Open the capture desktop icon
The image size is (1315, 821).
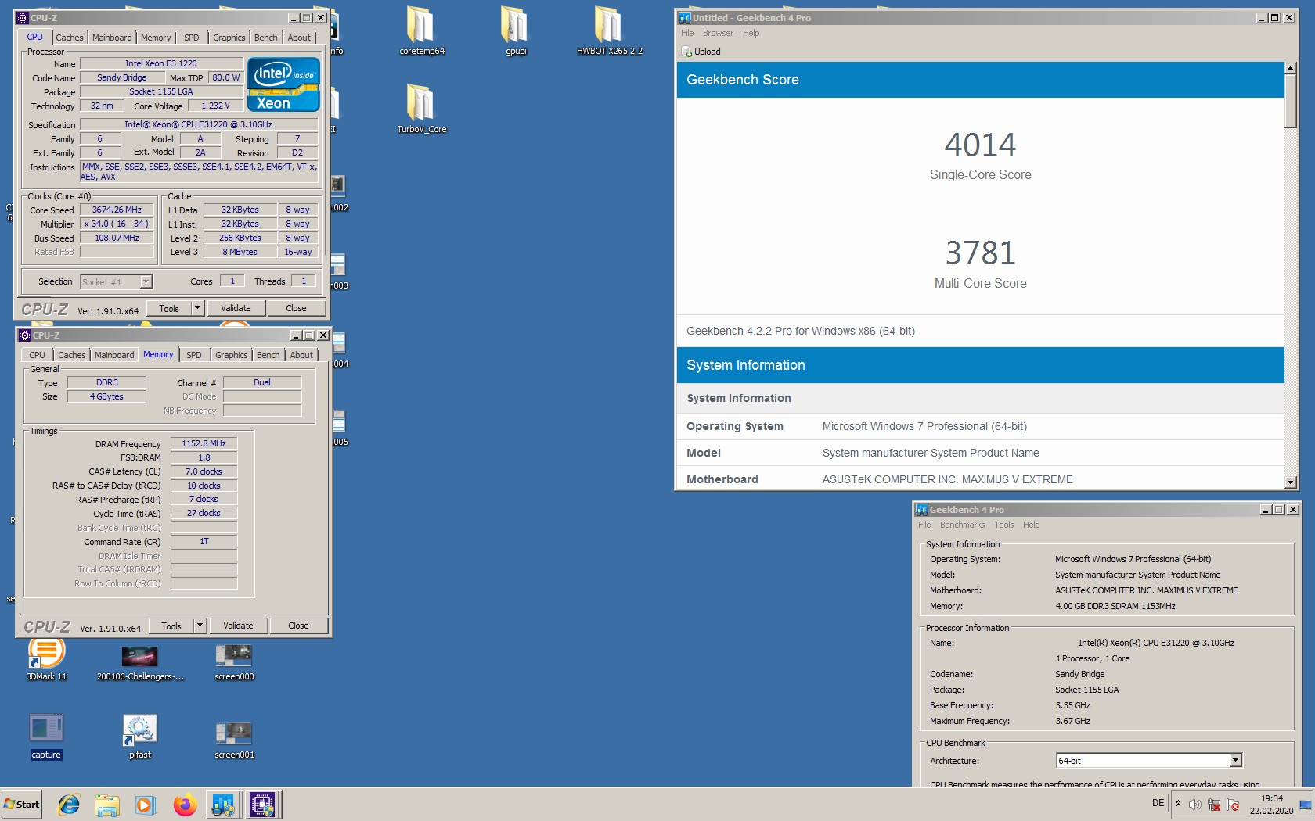click(46, 737)
